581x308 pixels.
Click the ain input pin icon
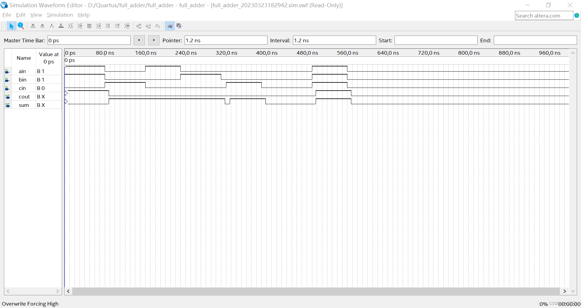click(8, 71)
